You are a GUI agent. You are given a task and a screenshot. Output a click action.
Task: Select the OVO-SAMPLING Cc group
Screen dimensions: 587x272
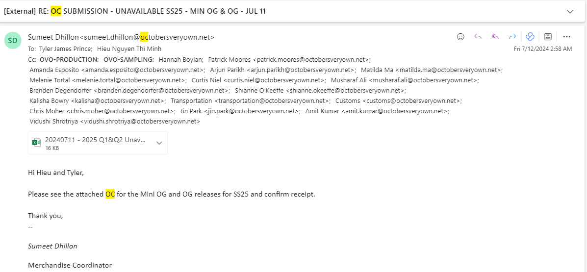click(x=129, y=59)
